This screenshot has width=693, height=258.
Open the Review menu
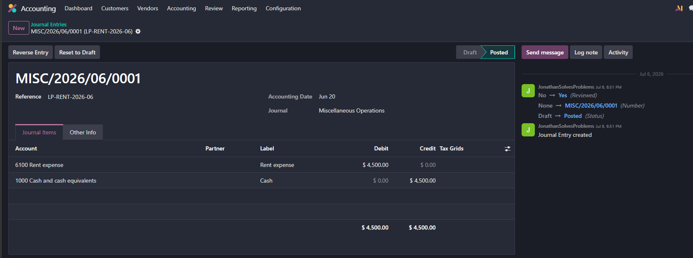tap(214, 8)
